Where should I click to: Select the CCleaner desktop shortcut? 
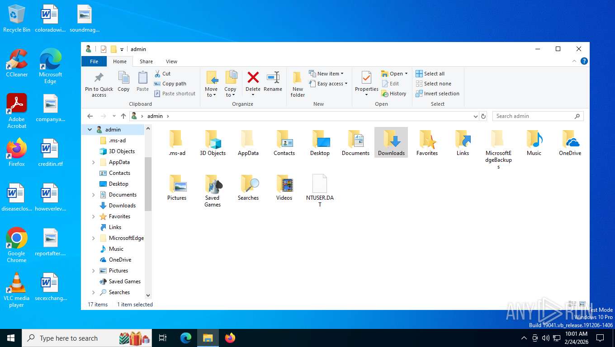pos(17,63)
